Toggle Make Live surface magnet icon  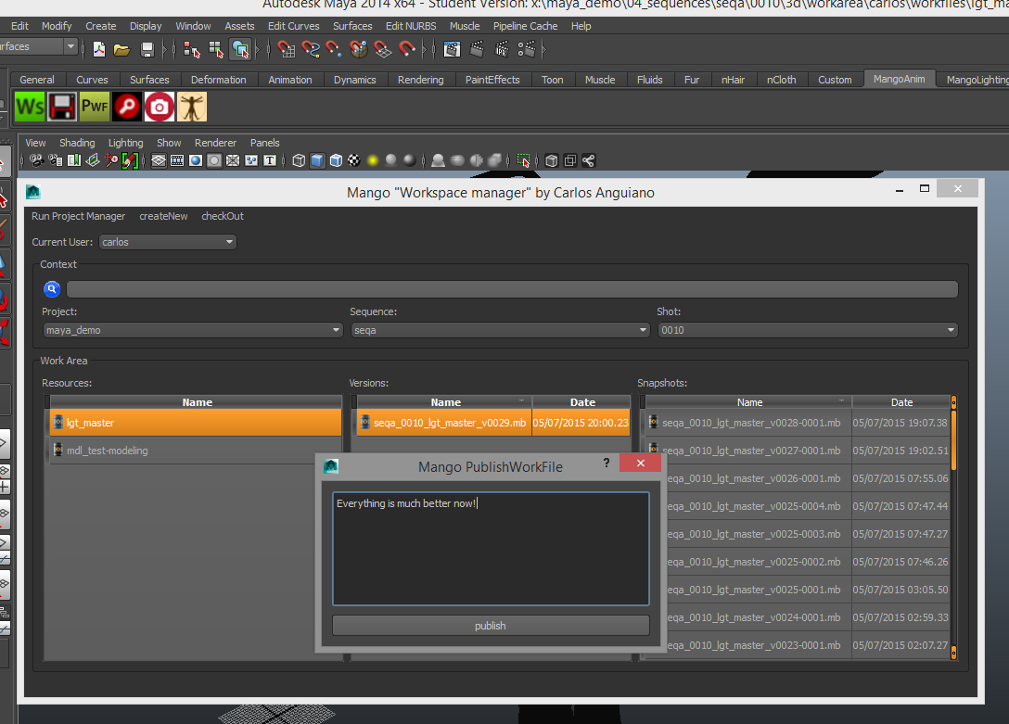click(x=407, y=49)
